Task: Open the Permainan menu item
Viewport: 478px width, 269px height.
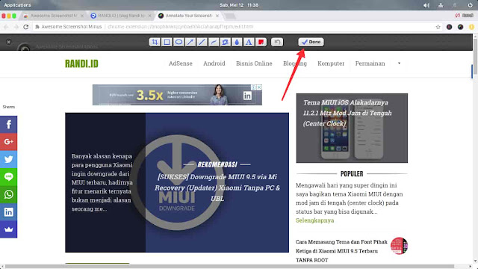Action: click(x=370, y=64)
